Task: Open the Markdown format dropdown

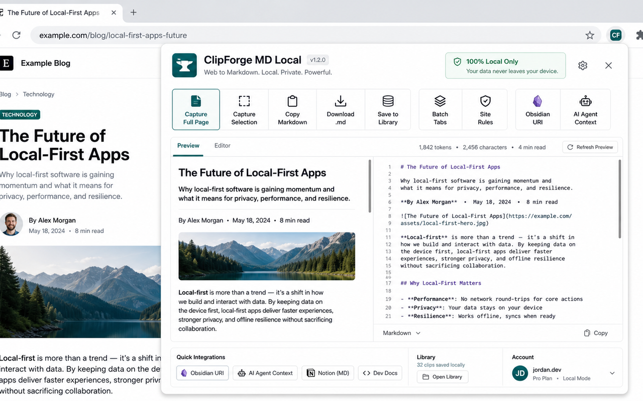Action: (402, 333)
